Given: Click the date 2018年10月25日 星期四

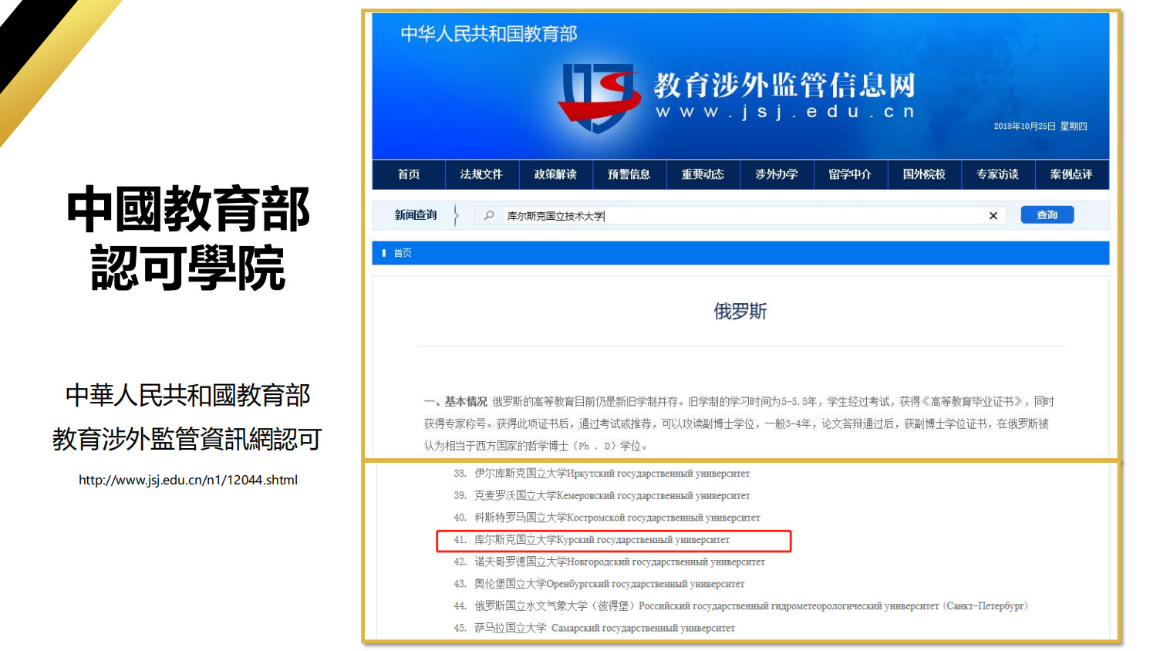Looking at the screenshot, I should coord(1040,126).
